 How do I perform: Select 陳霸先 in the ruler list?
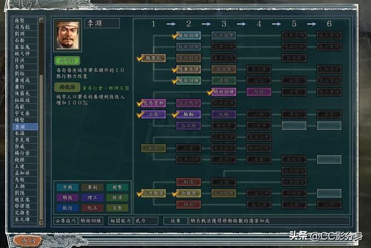pos(25,93)
